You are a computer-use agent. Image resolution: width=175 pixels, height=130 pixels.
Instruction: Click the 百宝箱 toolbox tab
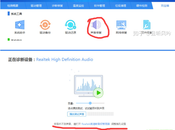pyautogui.click(x=165, y=5)
